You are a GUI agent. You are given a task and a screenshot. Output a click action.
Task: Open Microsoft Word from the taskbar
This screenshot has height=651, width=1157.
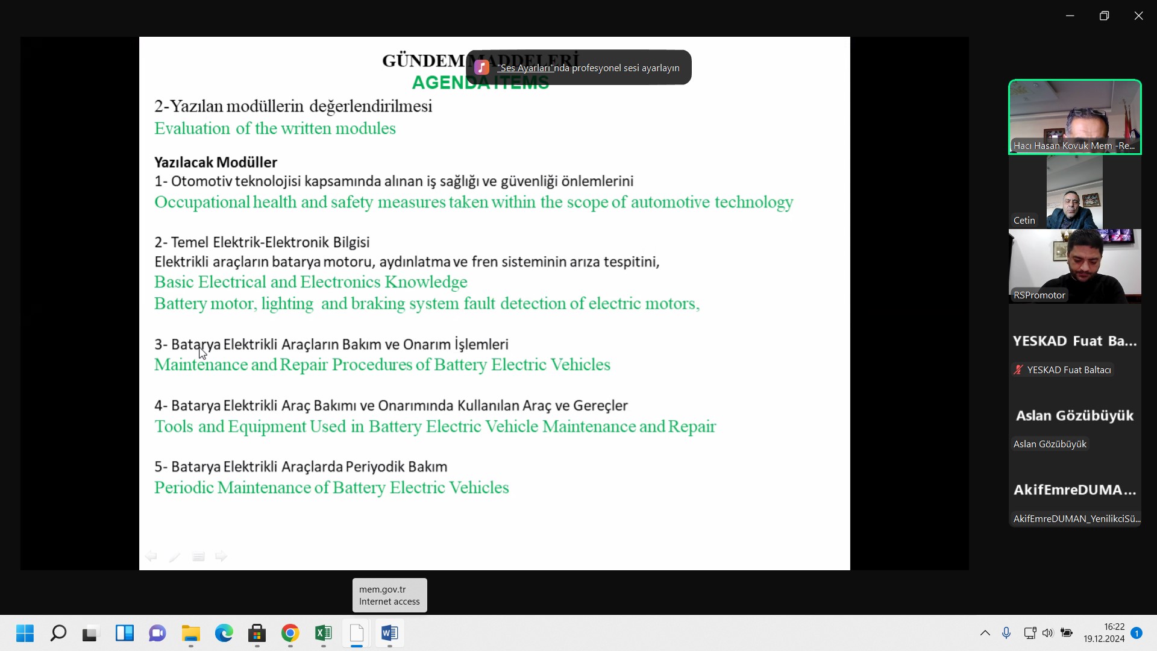coord(390,633)
